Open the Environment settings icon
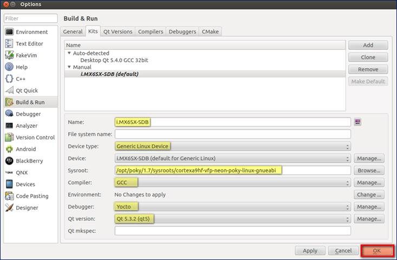397x260 pixels. point(9,32)
